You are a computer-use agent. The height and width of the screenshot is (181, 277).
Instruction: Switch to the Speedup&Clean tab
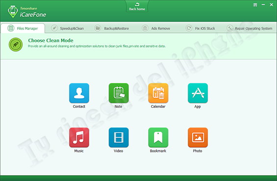[67, 28]
